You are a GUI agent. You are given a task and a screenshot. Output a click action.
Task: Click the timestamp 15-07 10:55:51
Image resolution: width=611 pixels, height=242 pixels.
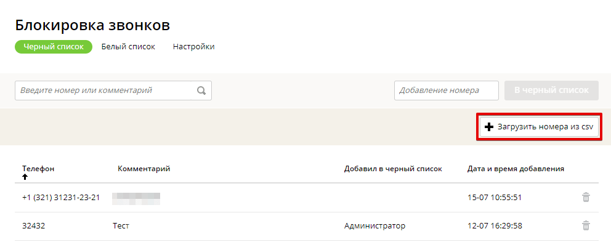(x=494, y=198)
